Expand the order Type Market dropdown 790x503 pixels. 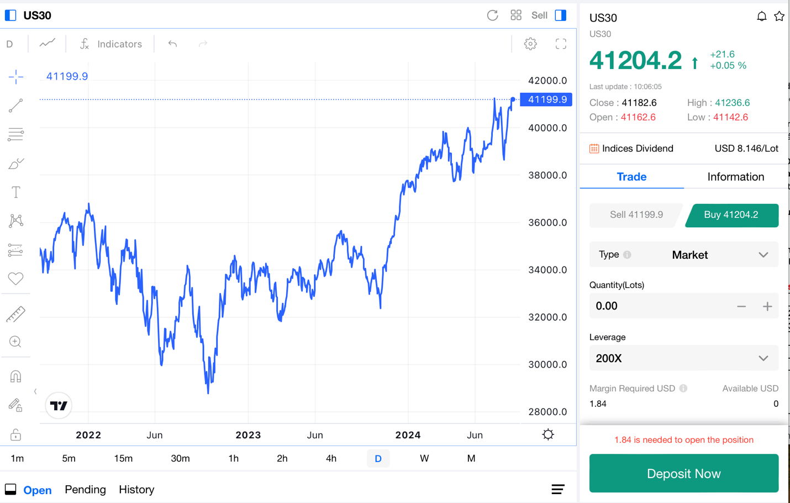(x=763, y=255)
